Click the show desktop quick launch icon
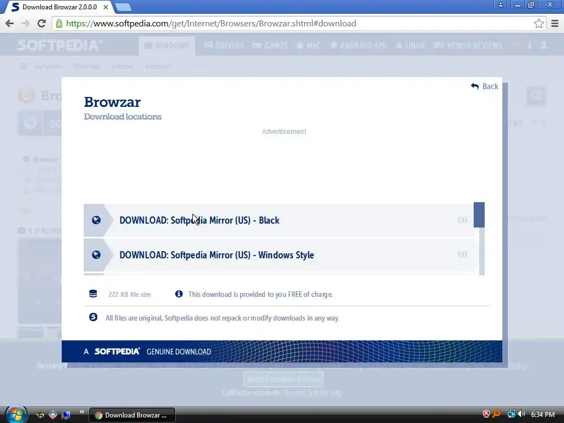This screenshot has height=423, width=564. [66, 415]
